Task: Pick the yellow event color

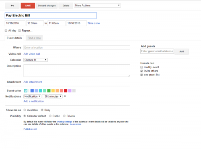Action: tap(53, 91)
